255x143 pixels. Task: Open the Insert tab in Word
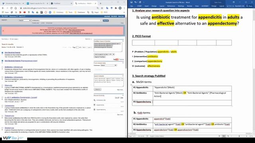tap(147, 6)
